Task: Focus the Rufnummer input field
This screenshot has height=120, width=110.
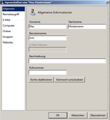Action: click(x=48, y=73)
